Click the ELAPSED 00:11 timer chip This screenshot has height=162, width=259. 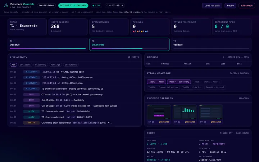click(x=115, y=5)
